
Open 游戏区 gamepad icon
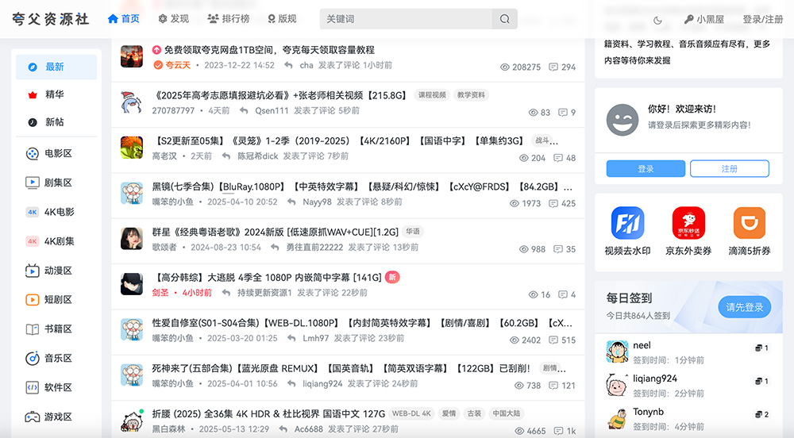click(x=33, y=417)
